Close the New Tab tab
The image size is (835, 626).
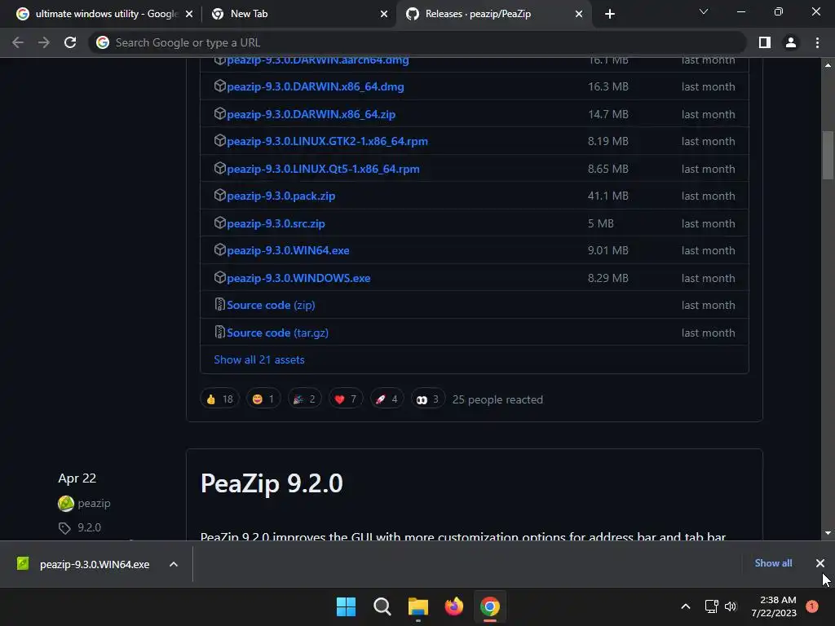[x=384, y=14]
